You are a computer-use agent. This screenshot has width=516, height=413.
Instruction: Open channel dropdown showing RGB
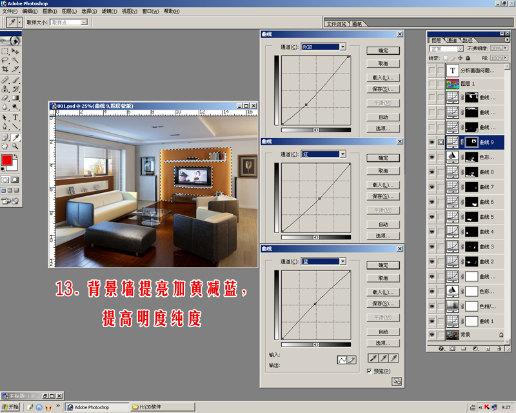[x=342, y=46]
